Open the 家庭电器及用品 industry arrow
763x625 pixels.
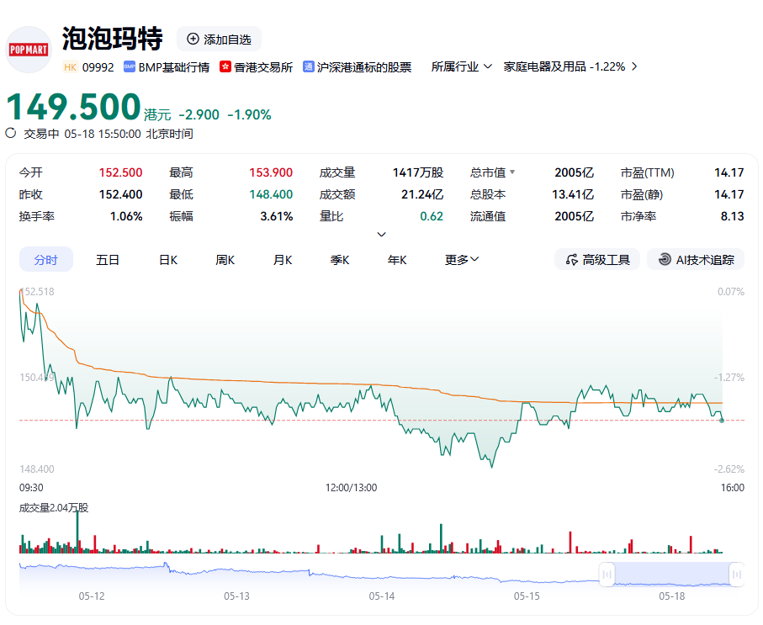[x=634, y=66]
